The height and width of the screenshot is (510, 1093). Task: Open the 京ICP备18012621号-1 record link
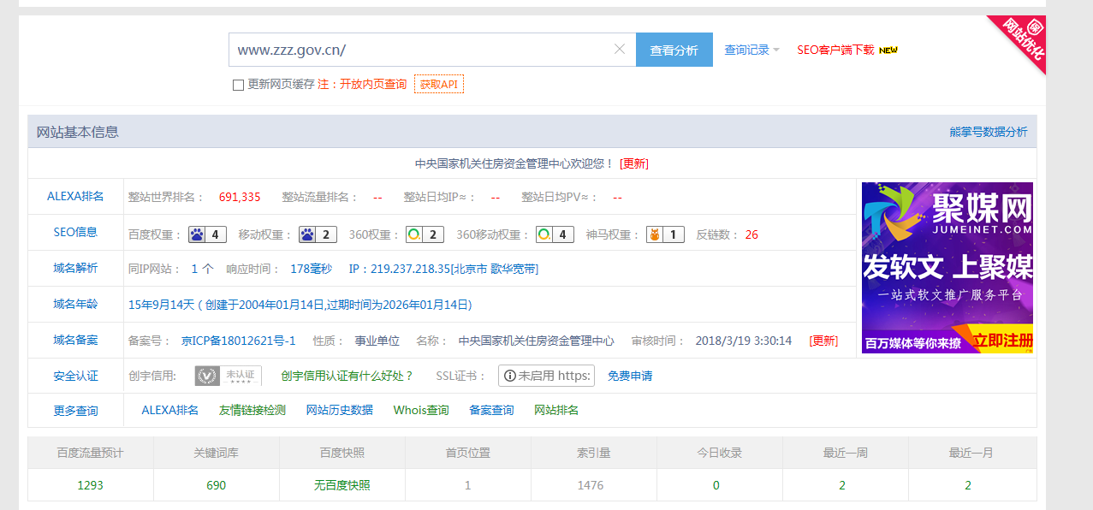click(239, 341)
